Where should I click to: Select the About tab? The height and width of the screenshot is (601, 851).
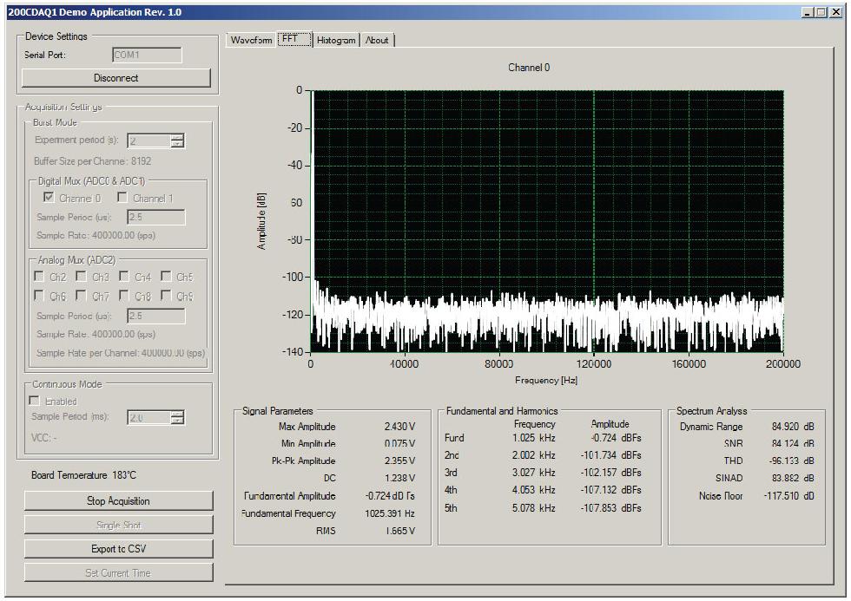pyautogui.click(x=378, y=41)
